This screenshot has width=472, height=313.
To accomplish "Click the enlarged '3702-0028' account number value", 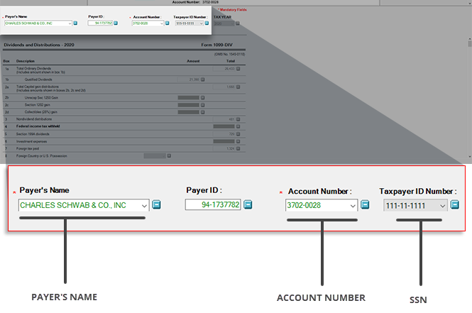I will point(304,205).
